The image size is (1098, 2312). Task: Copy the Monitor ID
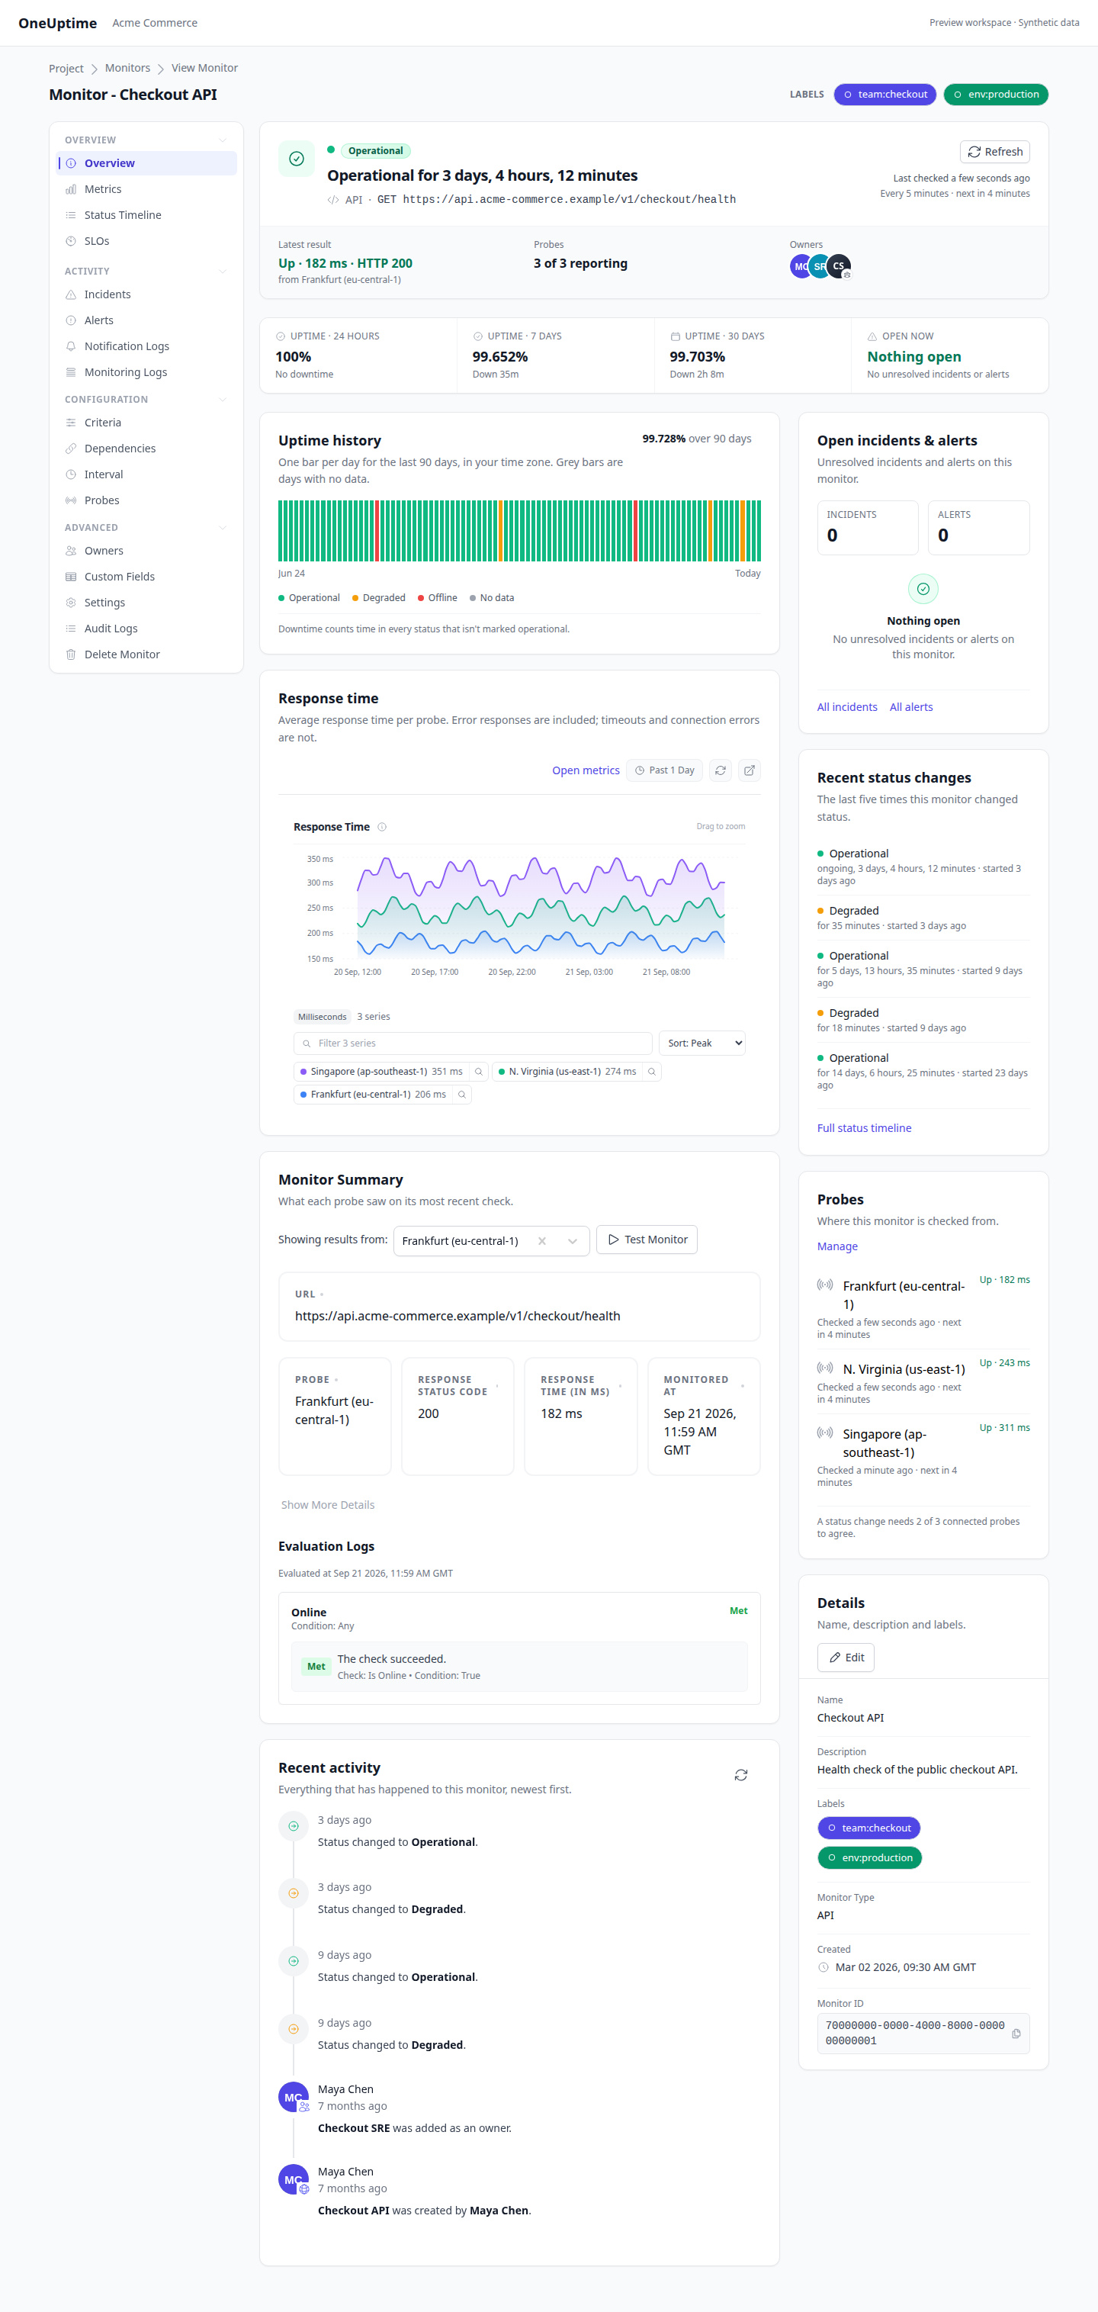pyautogui.click(x=1016, y=2033)
